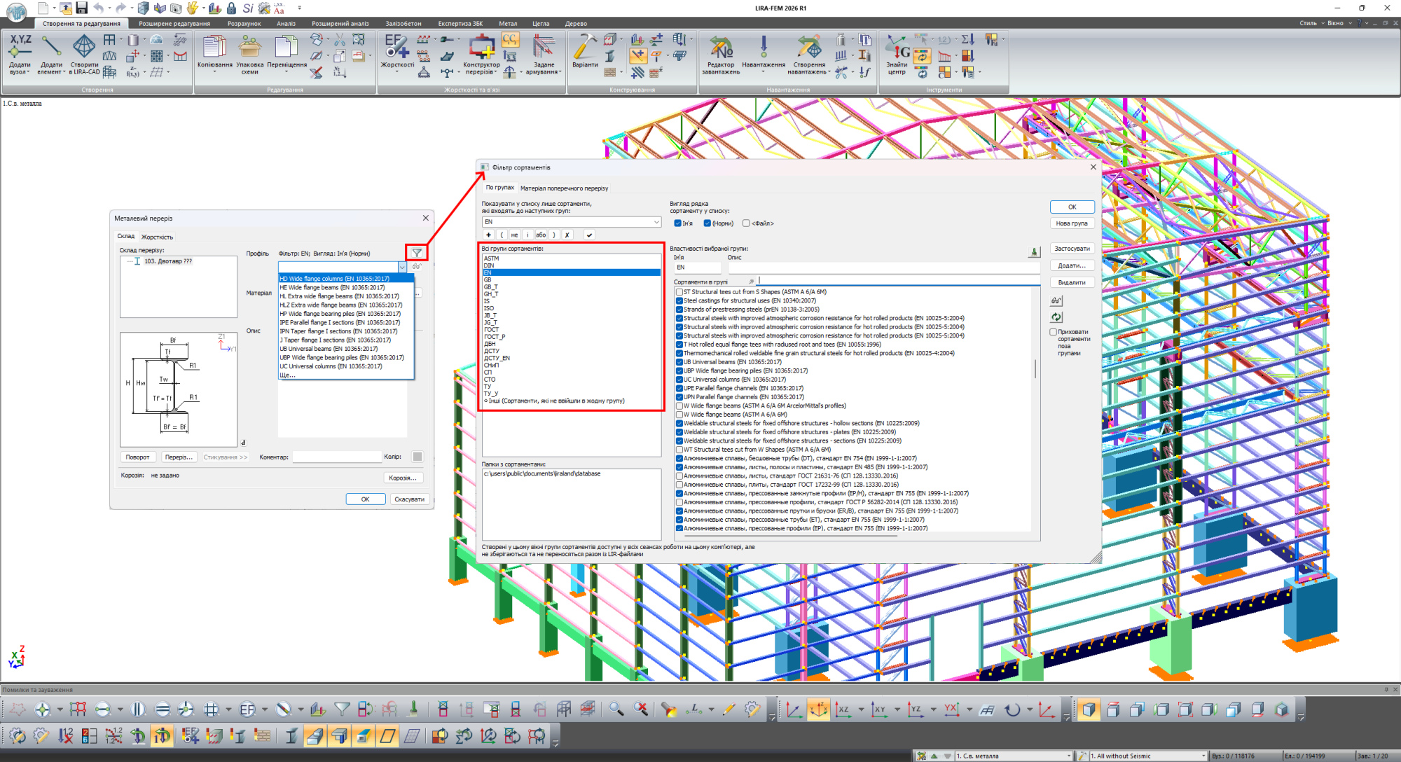The width and height of the screenshot is (1401, 762).
Task: Collapse the profile dropdown arrow
Action: point(402,267)
